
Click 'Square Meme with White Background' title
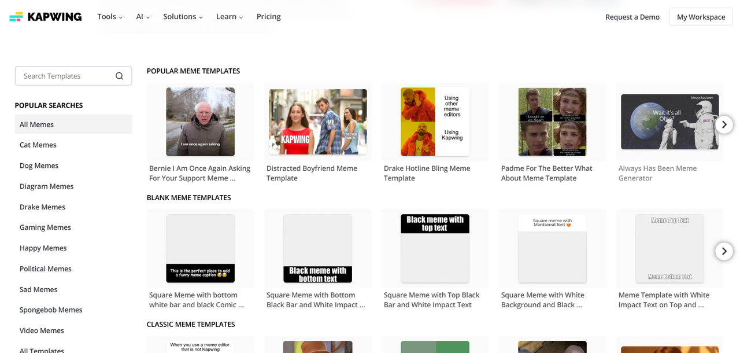click(543, 300)
